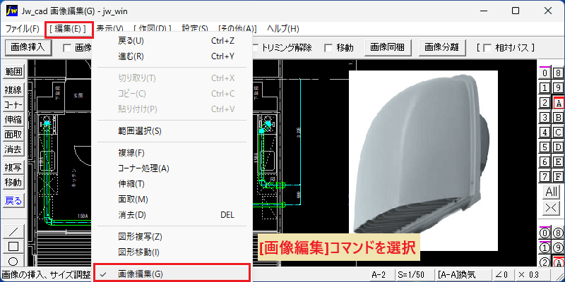Screen dimensions: 565x282
Task: Click circled layer group ⑧ button
Action: [x=558, y=233]
